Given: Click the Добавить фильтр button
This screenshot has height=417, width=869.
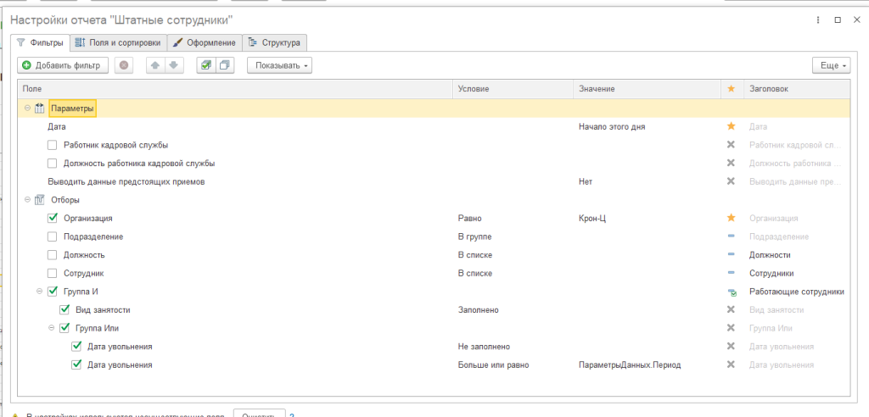Looking at the screenshot, I should [62, 65].
